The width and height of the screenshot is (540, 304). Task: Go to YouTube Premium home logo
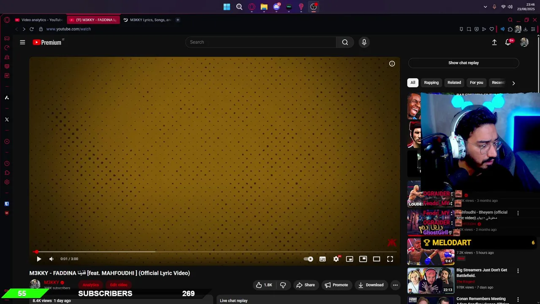[48, 42]
